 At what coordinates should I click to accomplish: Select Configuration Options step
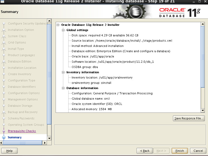pyautogui.click(x=24, y=93)
